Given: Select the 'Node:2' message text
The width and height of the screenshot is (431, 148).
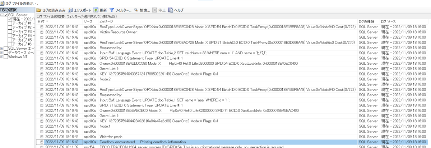Looking at the screenshot, I should 105,79.
